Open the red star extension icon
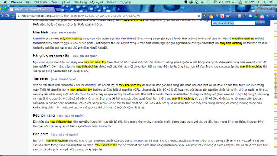277x156 pixels. pos(222,16)
